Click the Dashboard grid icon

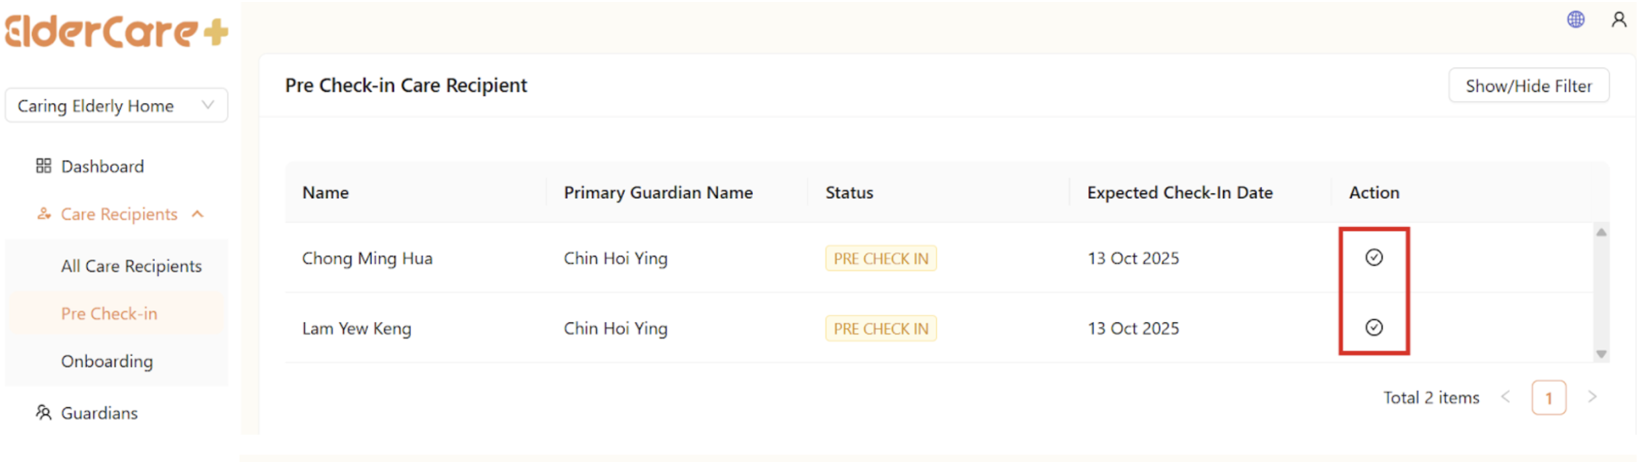tap(44, 166)
